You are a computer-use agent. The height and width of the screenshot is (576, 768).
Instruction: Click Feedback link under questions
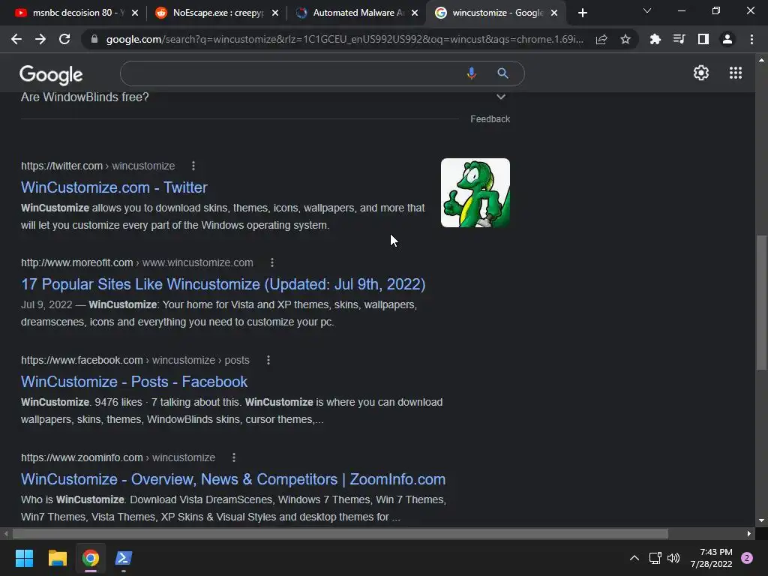click(490, 119)
